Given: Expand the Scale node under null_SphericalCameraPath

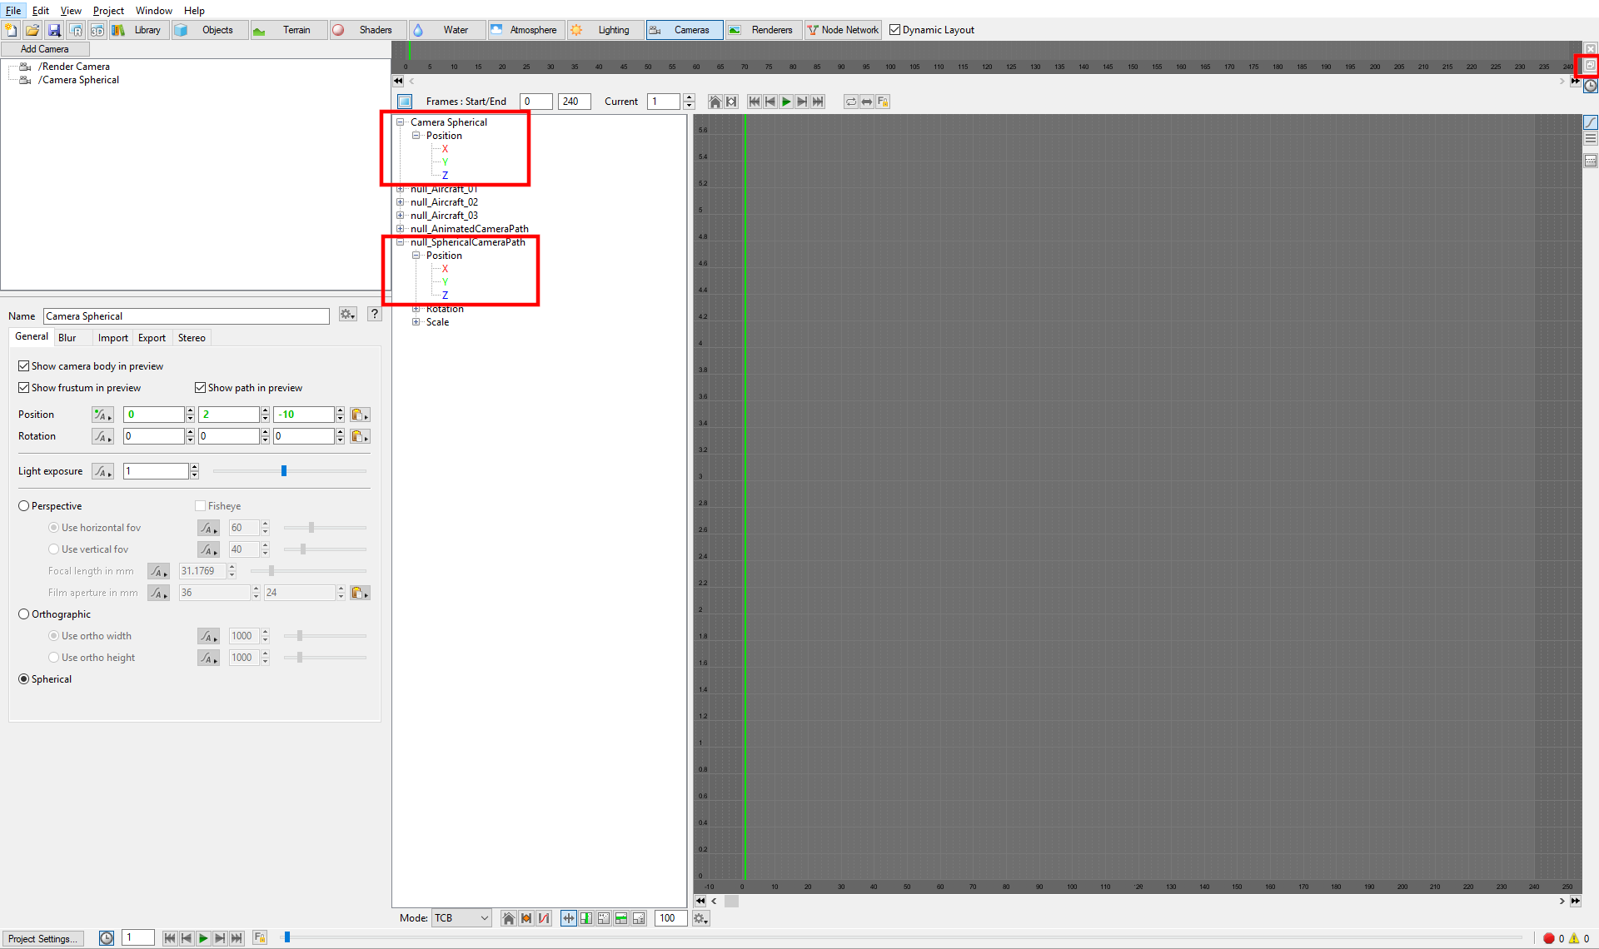Looking at the screenshot, I should click(x=416, y=322).
